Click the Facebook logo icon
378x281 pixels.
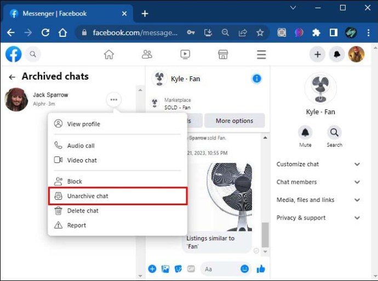click(14, 54)
